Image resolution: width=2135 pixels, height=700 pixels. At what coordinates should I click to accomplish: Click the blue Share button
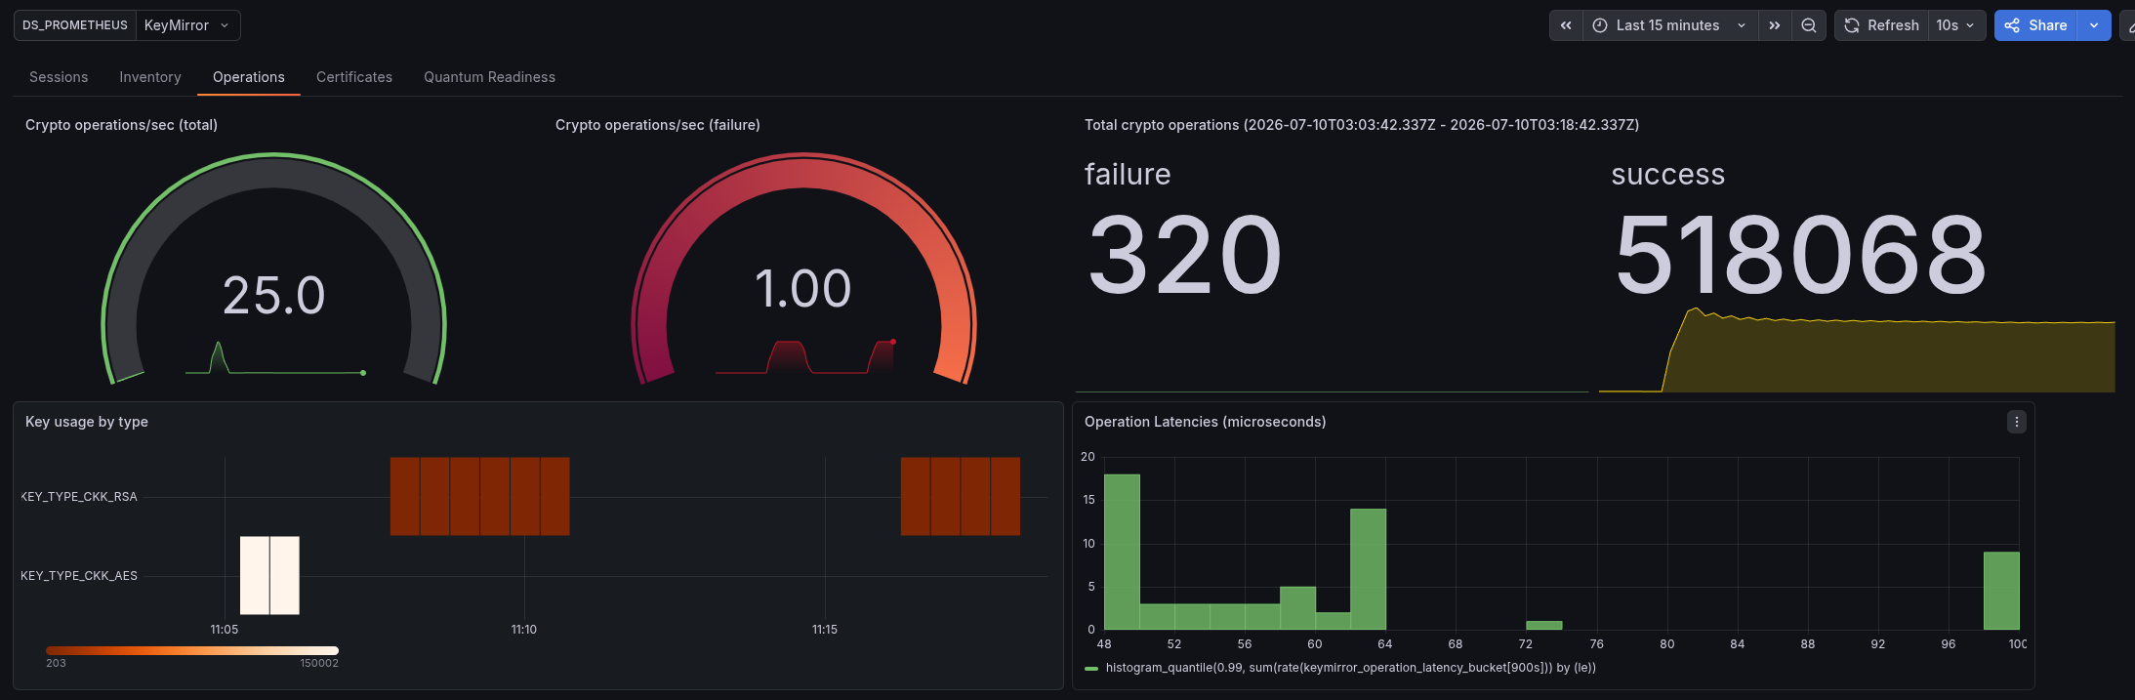(x=2036, y=25)
